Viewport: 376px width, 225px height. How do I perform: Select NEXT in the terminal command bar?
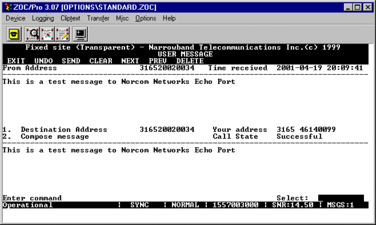click(x=130, y=61)
